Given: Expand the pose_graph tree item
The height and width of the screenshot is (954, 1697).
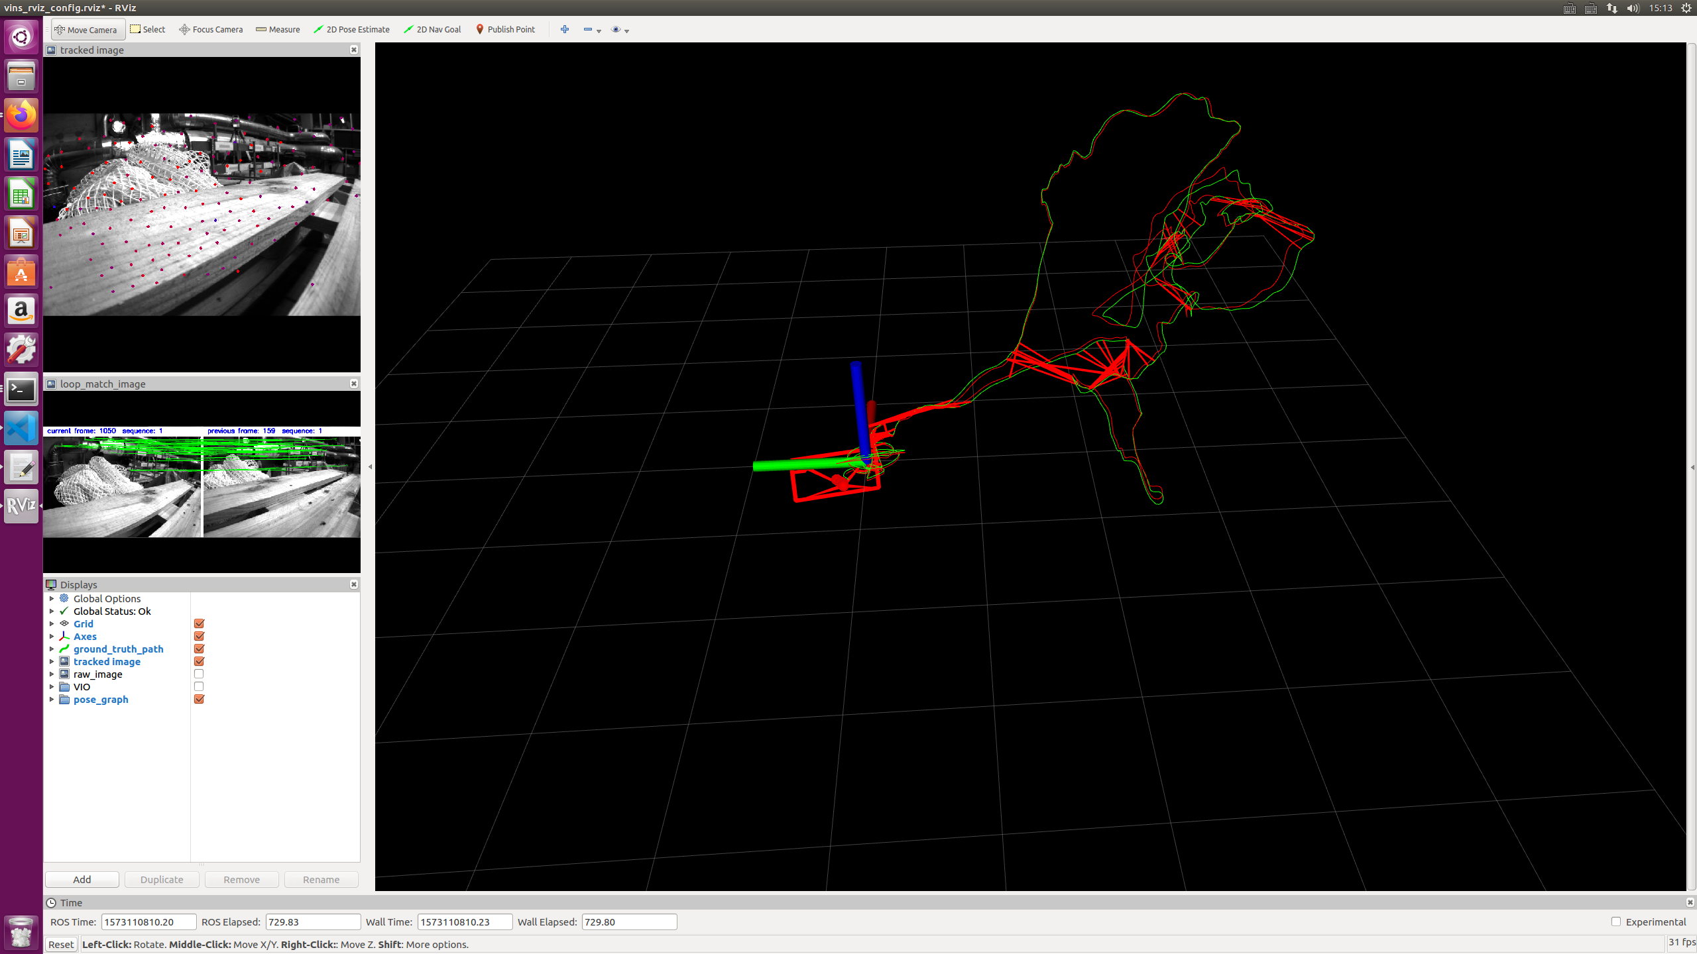Looking at the screenshot, I should 52,699.
